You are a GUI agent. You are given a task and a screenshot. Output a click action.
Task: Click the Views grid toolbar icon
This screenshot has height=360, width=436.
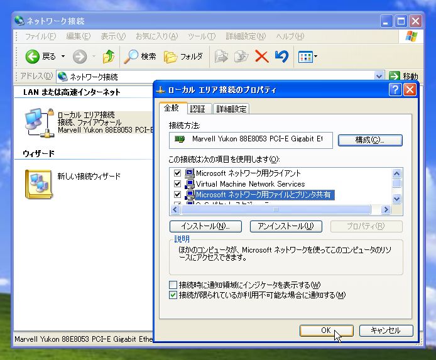coord(305,57)
